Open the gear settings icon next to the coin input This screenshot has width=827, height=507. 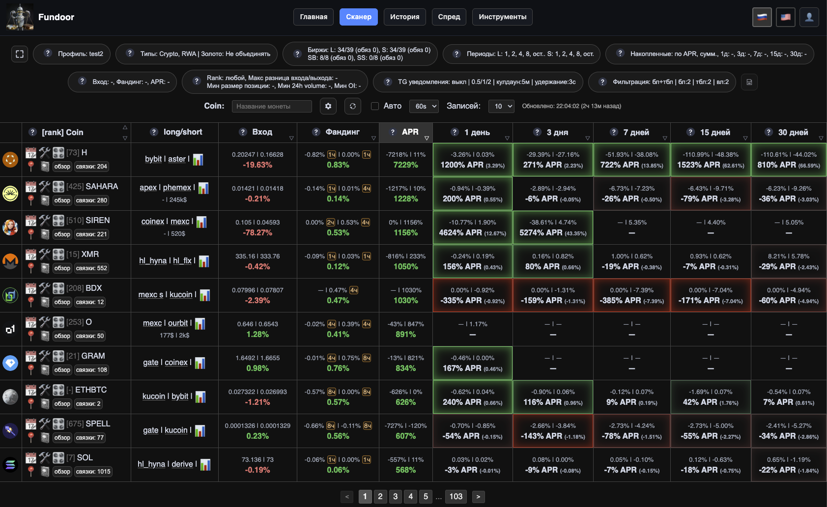(x=328, y=106)
